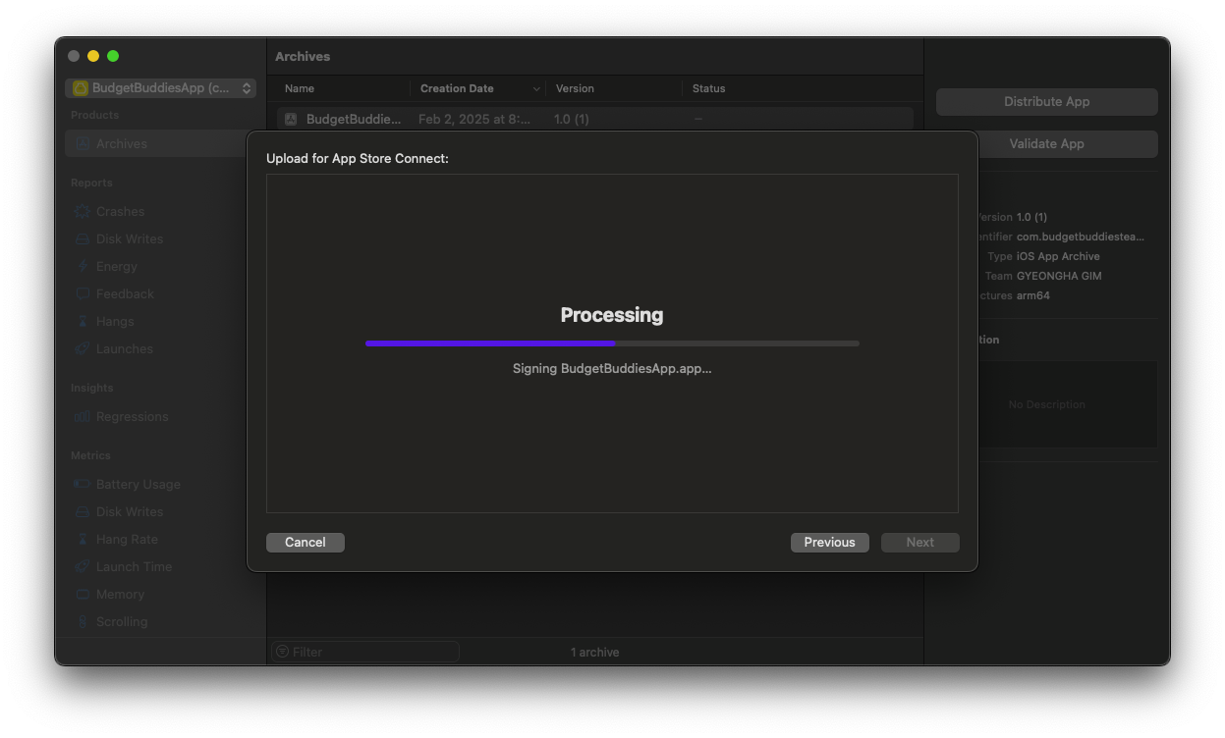Select the BudgetBuddie... archive name
The height and width of the screenshot is (738, 1225).
(354, 119)
